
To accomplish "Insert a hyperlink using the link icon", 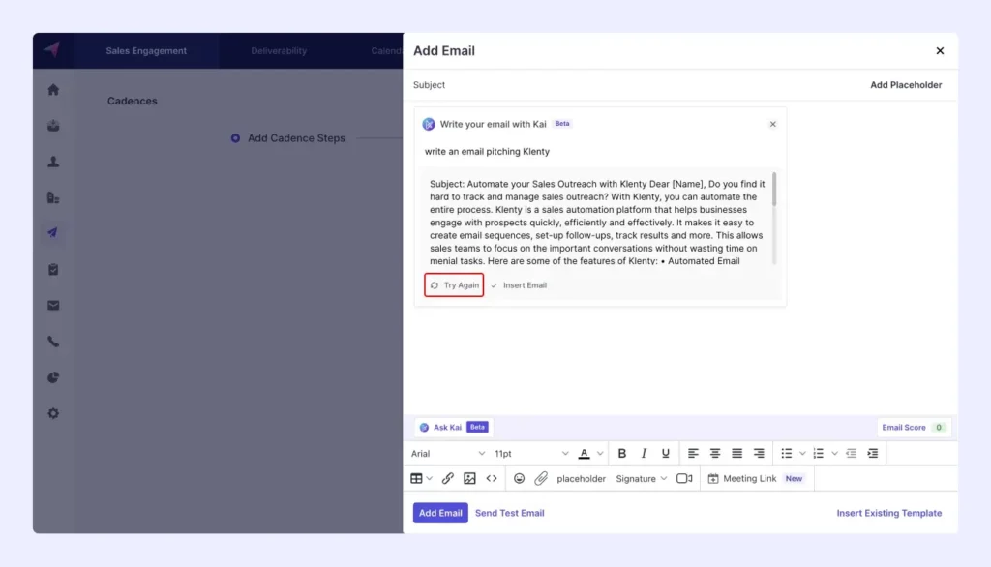I will point(448,477).
